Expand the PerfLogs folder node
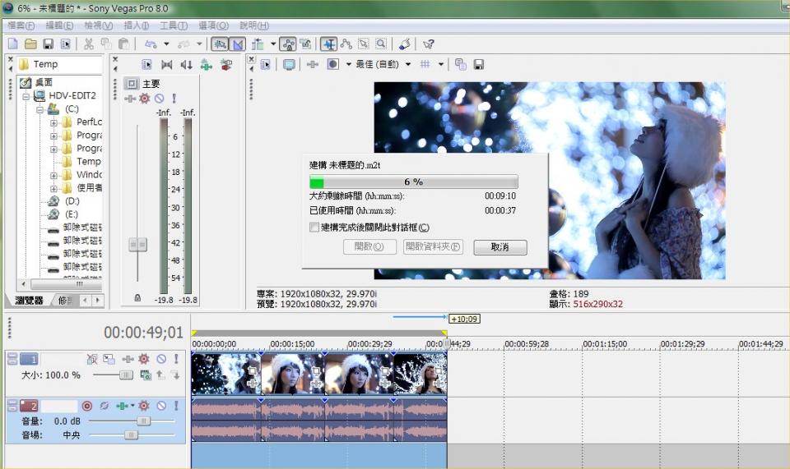The image size is (790, 469). coord(53,122)
